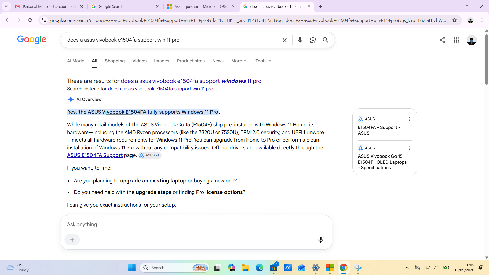
Task: Bookmark this page with the star
Action: tap(454, 20)
